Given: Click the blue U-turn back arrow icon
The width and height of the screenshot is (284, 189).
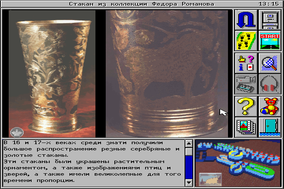Looking at the screenshot, I should coord(246,20).
